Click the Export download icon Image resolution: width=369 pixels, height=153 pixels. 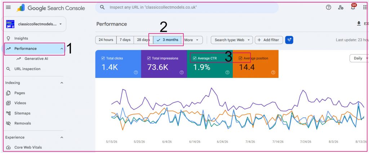359,23
